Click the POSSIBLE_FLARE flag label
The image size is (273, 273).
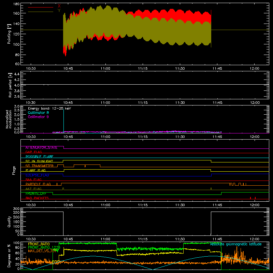pyautogui.click(x=39, y=157)
